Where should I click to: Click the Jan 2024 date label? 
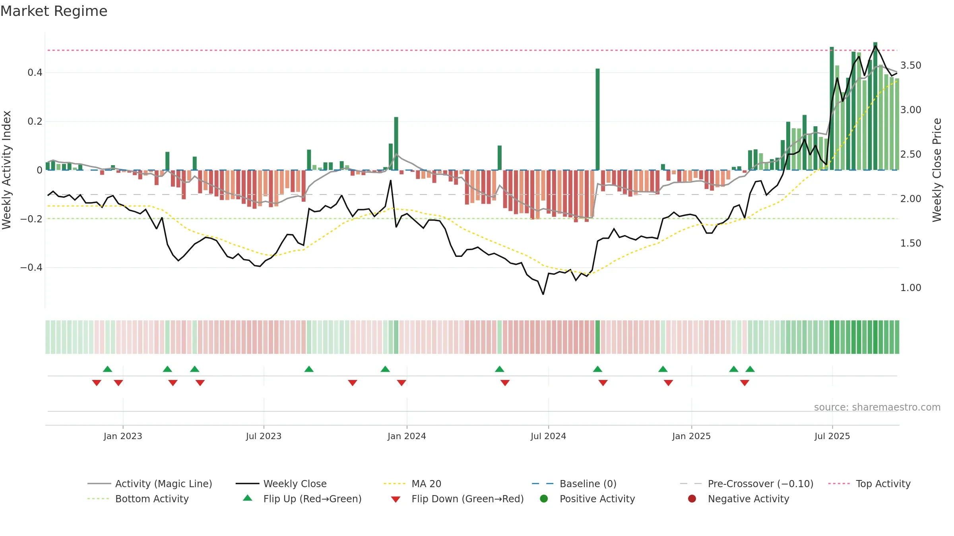[x=407, y=436]
